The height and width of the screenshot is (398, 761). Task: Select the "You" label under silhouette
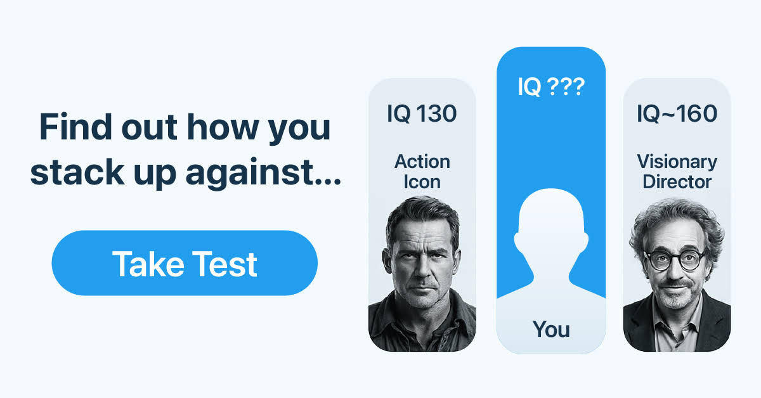point(550,330)
